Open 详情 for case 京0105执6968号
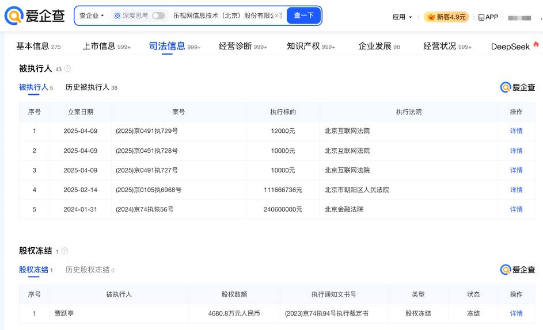543x330 pixels. (516, 190)
